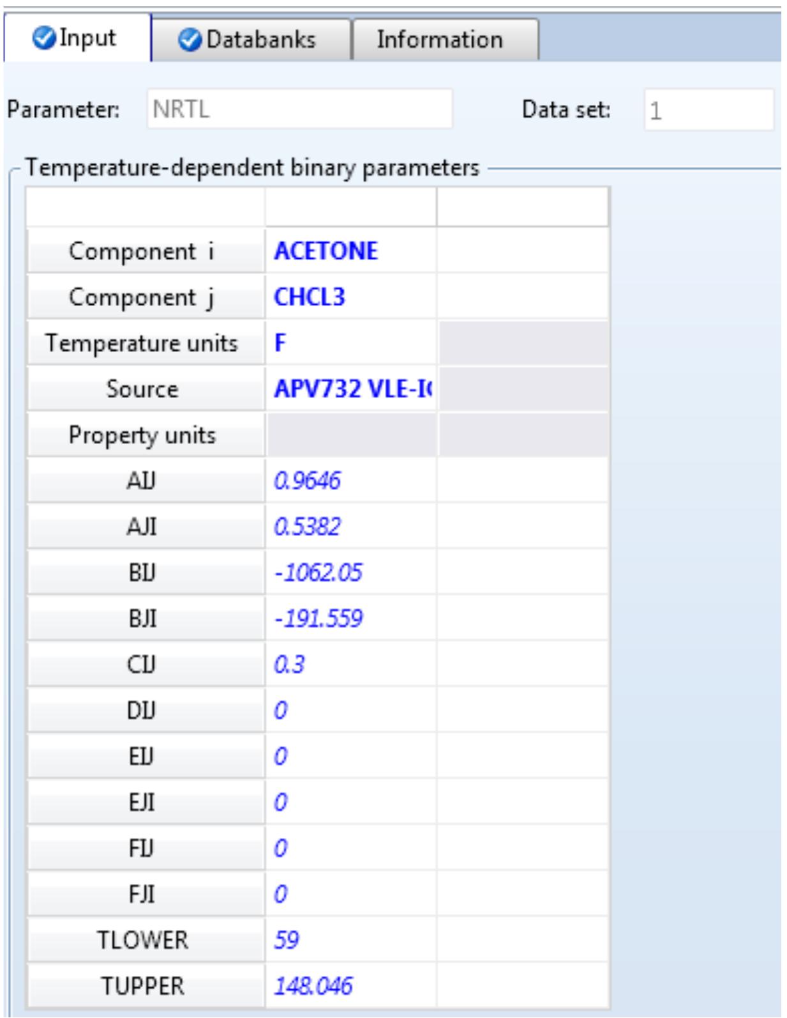787x1018 pixels.
Task: Click the Parameter field showing NRTL
Action: click(x=299, y=109)
